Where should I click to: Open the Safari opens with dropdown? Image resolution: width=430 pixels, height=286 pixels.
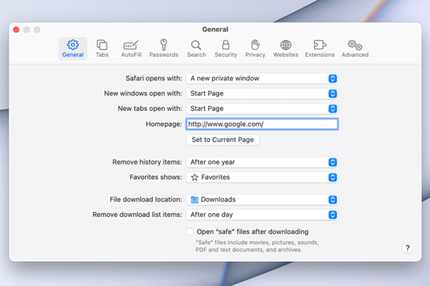click(x=262, y=78)
